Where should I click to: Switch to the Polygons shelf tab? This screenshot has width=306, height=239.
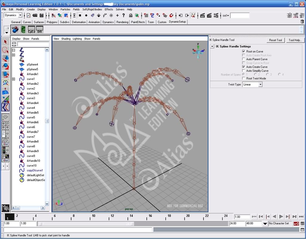pos(52,22)
